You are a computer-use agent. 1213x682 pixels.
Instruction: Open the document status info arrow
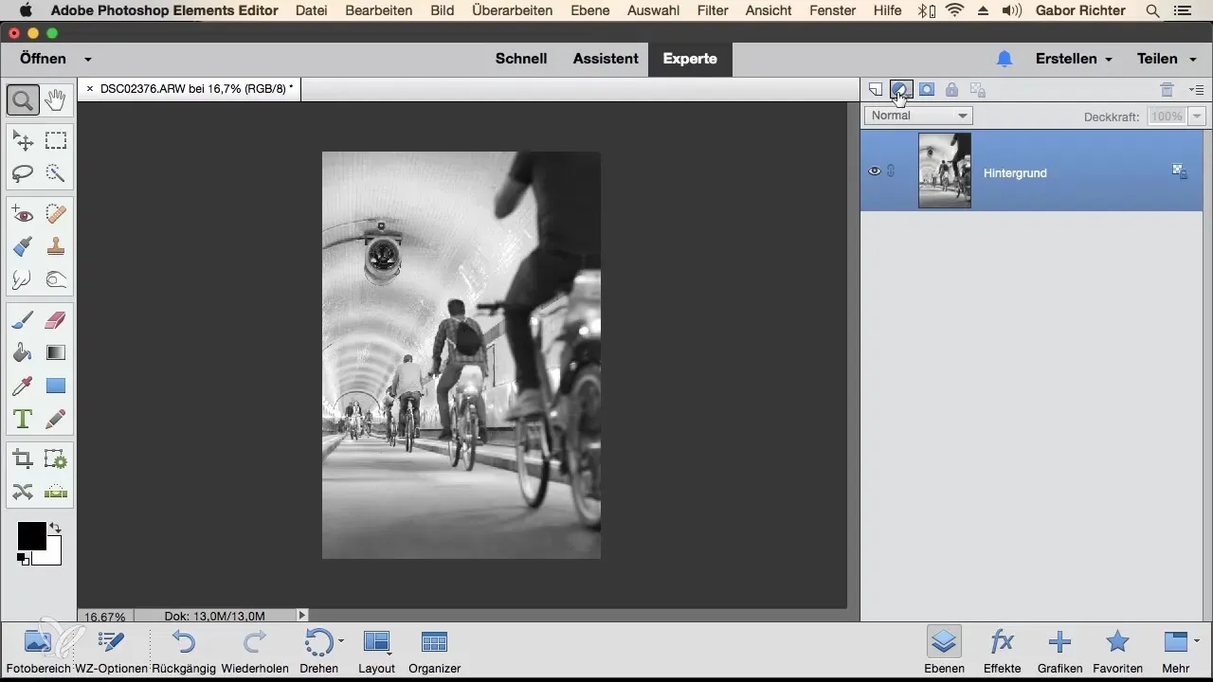[x=302, y=616]
